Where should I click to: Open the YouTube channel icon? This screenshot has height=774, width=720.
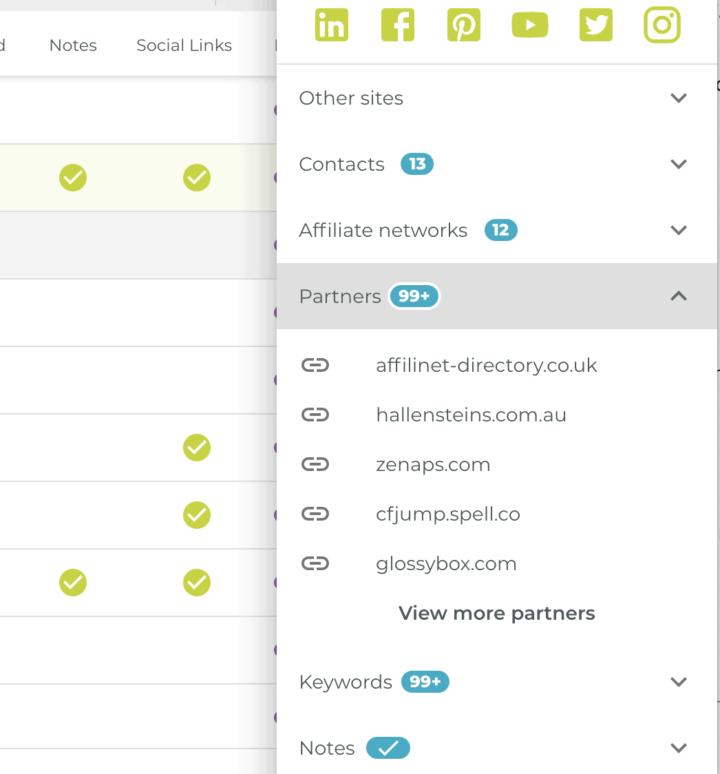[x=529, y=25]
